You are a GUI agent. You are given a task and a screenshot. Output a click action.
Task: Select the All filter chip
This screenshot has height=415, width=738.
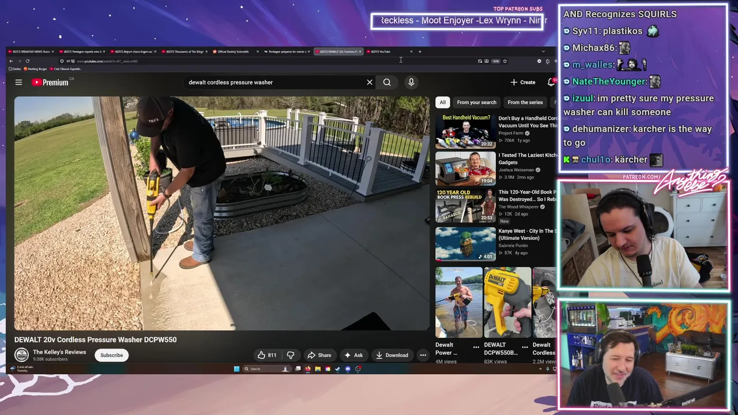(443, 103)
